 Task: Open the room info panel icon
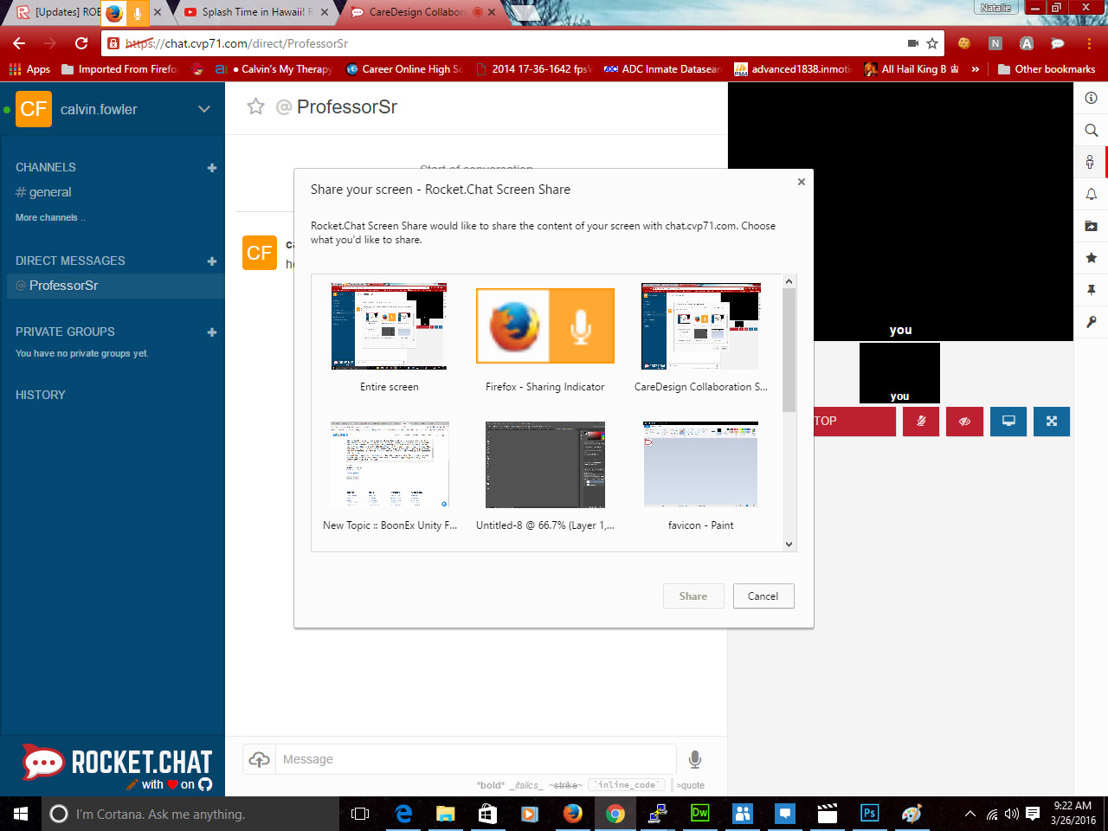[1091, 98]
